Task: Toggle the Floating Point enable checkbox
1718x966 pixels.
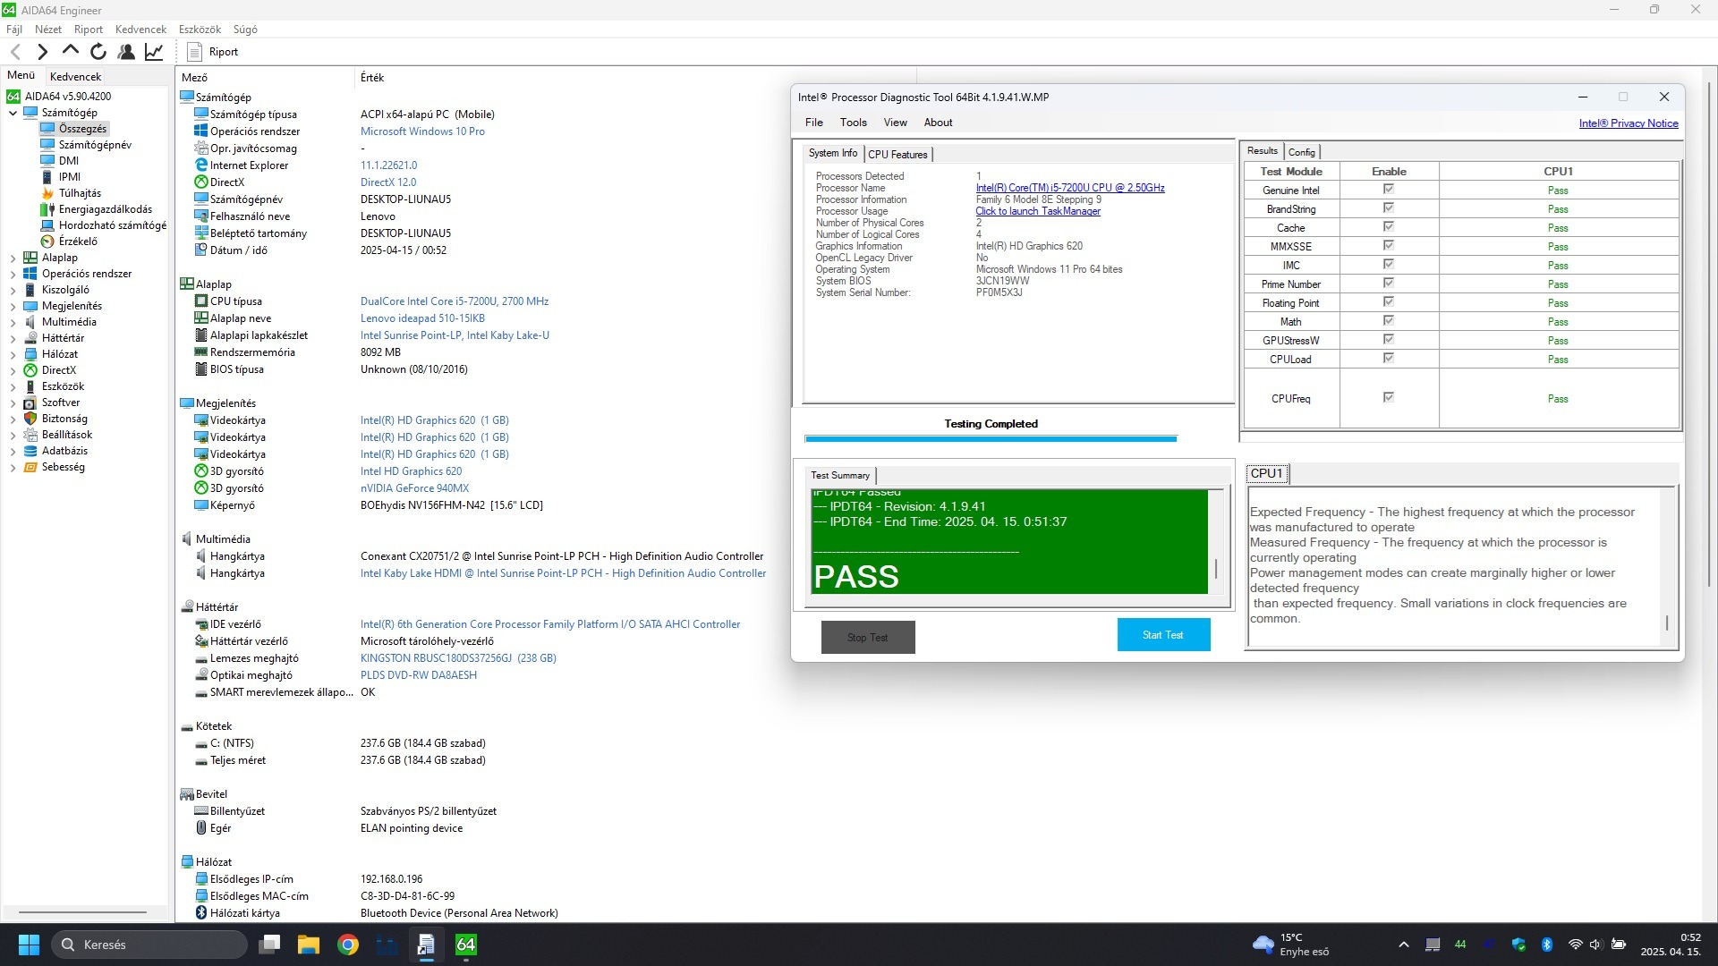Action: (x=1389, y=301)
